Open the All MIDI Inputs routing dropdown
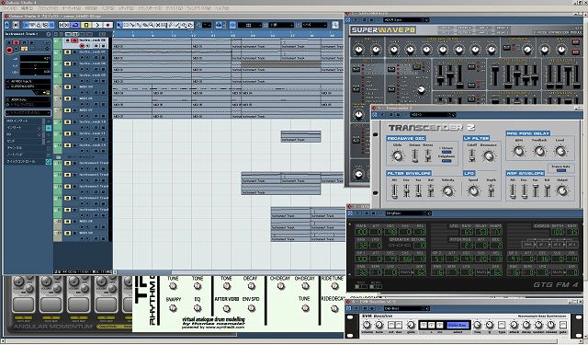 28,82
